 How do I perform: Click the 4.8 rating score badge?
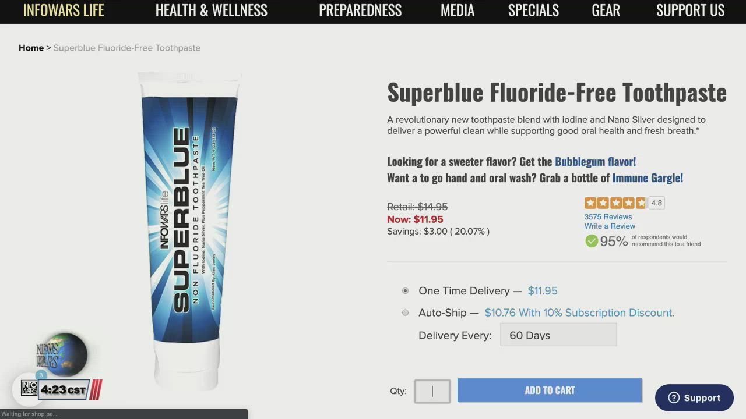657,203
